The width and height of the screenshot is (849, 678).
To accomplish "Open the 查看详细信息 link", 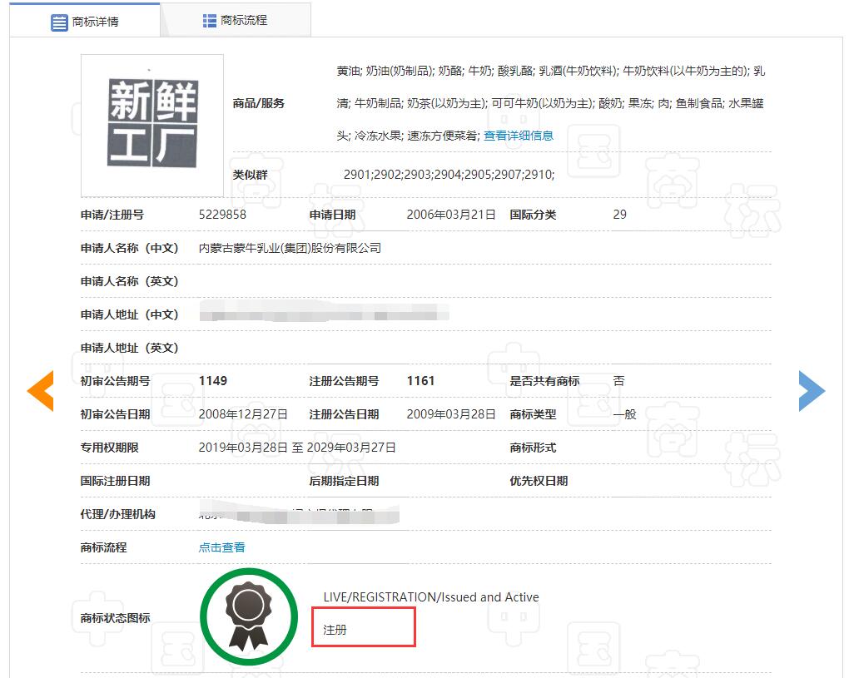I will click(519, 136).
